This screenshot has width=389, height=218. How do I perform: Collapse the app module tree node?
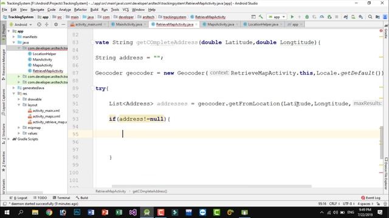tap(9, 31)
